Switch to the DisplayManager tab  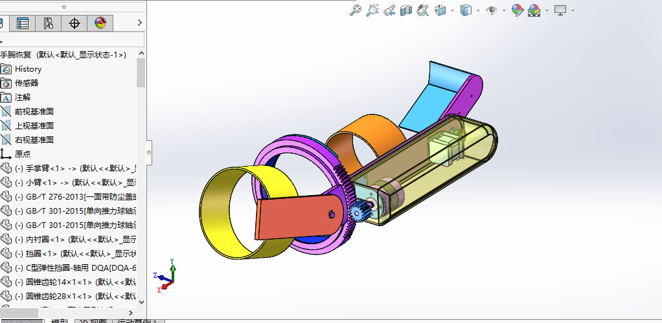[100, 23]
